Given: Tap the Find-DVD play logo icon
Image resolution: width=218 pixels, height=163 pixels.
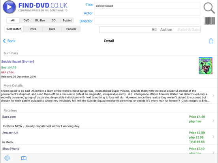Looking at the screenshot, I should click(9, 7).
